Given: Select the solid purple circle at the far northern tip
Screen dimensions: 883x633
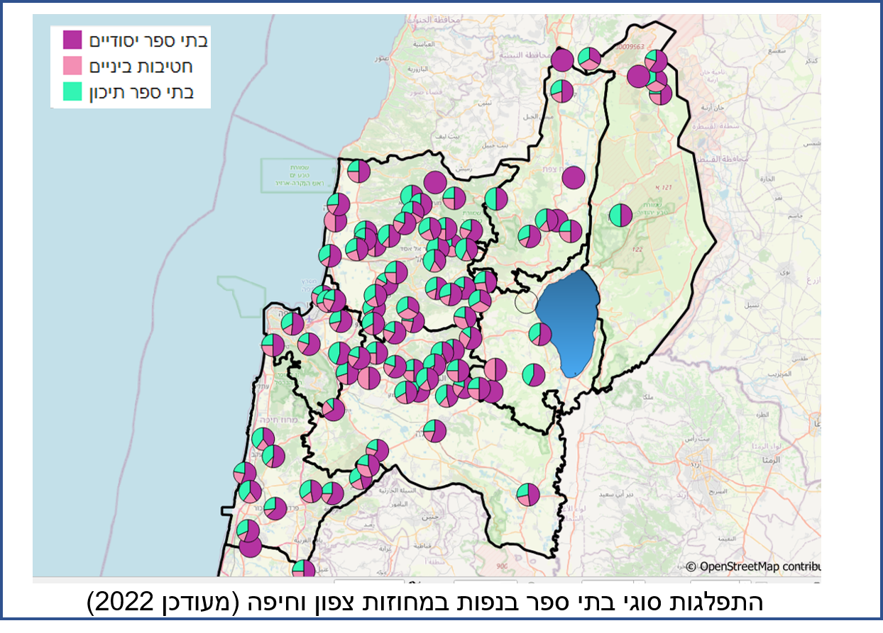Looking at the screenshot, I should coord(562,60).
